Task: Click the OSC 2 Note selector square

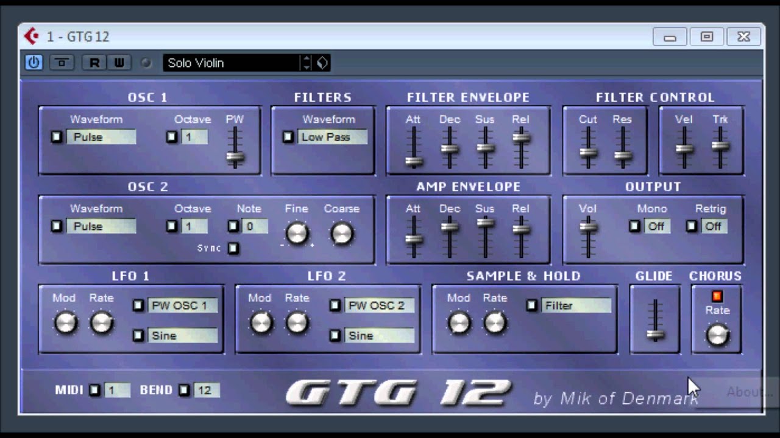Action: 233,226
